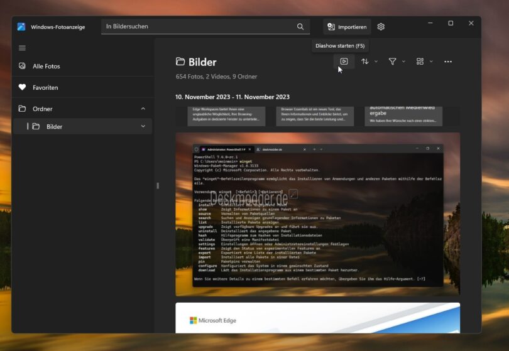Screen dimensions: 509x351
Task: Open the filter options menu
Action: (396, 62)
